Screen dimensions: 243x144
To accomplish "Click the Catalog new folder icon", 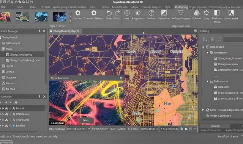I will 205,39.
